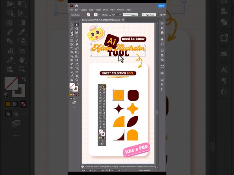Edit toolbar three-dots button
234x175 pixels.
(x=74, y=108)
